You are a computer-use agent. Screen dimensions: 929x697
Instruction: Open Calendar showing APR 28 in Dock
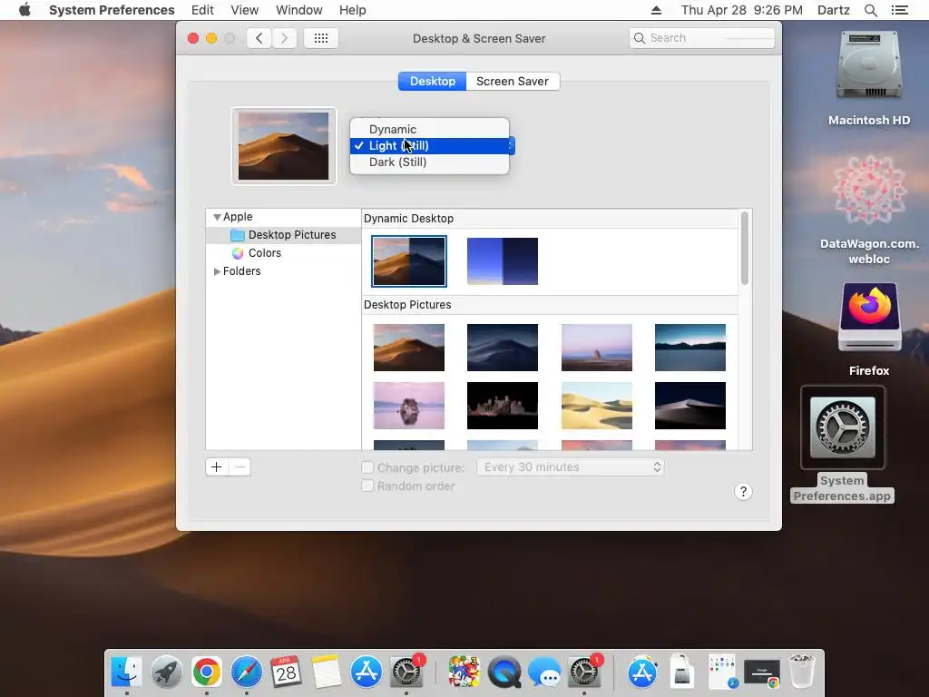pyautogui.click(x=286, y=672)
